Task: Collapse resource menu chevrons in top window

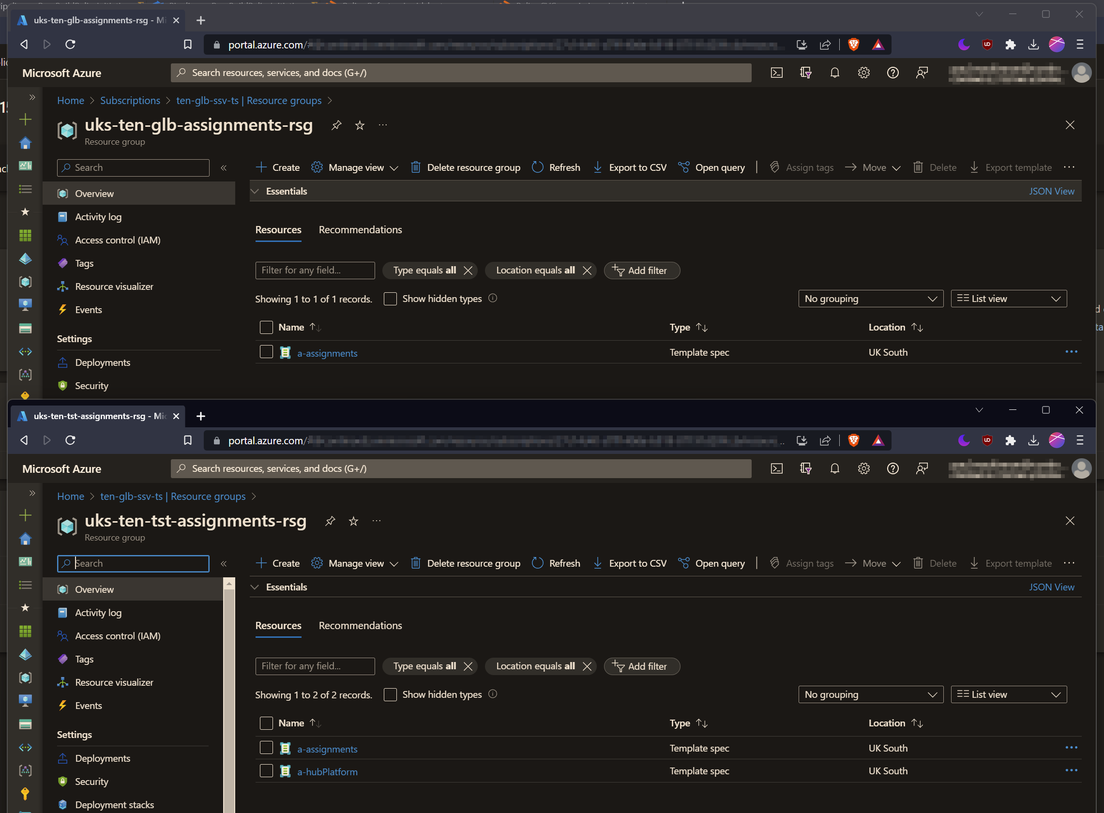Action: point(224,168)
